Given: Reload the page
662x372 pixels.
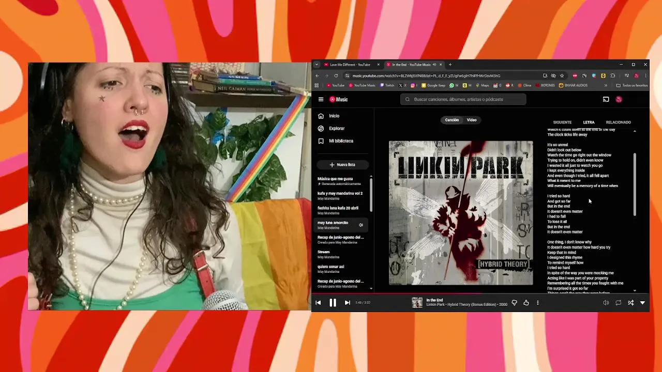Looking at the screenshot, I should tap(336, 75).
